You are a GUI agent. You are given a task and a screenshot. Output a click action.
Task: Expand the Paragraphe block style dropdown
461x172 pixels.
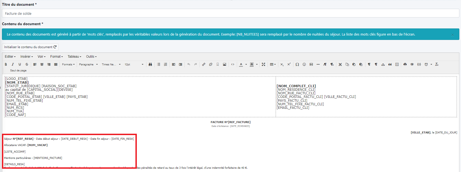click(88, 65)
